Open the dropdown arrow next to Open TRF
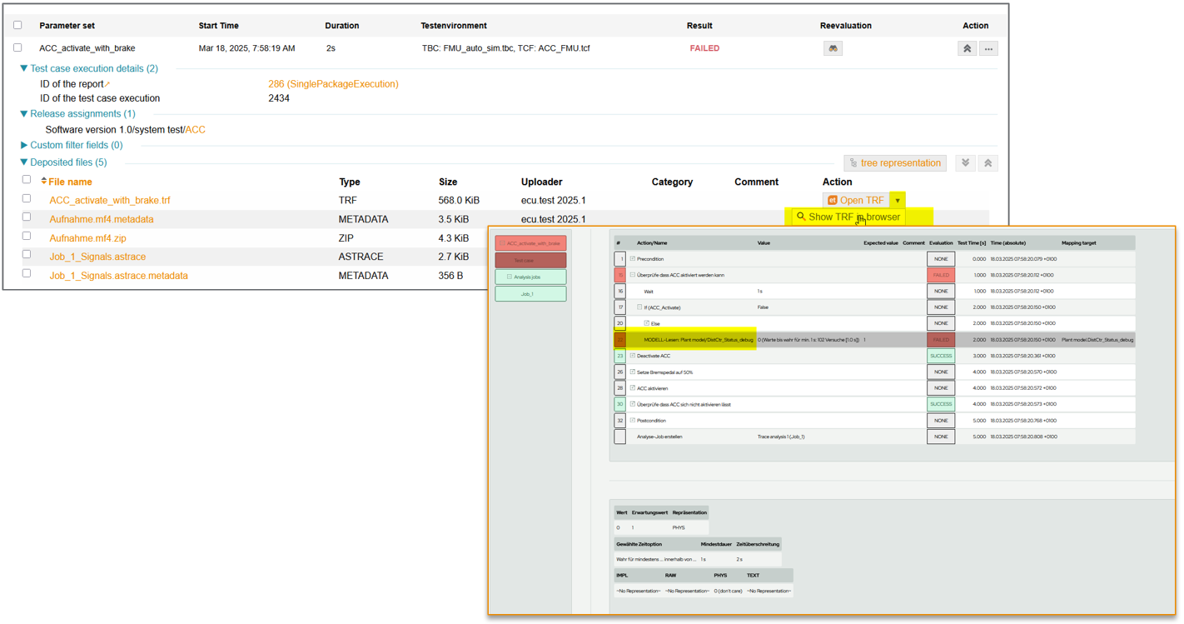 [897, 201]
